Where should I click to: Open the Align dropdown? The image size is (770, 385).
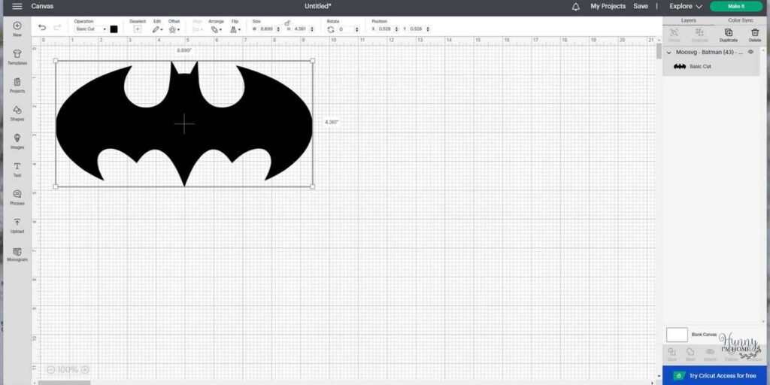(x=197, y=29)
